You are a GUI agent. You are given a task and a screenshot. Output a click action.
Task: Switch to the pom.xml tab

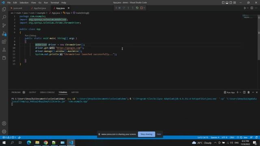tap(18, 8)
